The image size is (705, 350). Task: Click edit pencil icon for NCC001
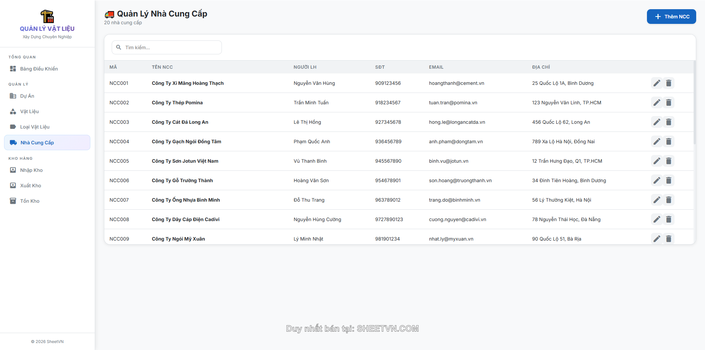[x=657, y=83]
